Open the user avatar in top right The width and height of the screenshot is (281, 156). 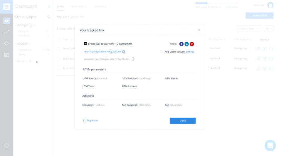pos(270,5)
